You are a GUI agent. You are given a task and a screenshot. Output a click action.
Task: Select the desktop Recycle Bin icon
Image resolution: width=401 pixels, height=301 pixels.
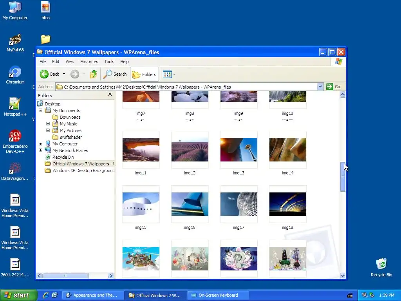click(x=381, y=267)
